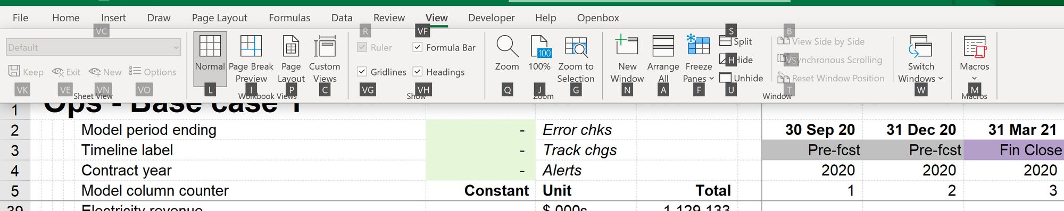Screen dimensions: 1064x211
Task: Click Zoom to Selection icon
Action: tap(576, 46)
